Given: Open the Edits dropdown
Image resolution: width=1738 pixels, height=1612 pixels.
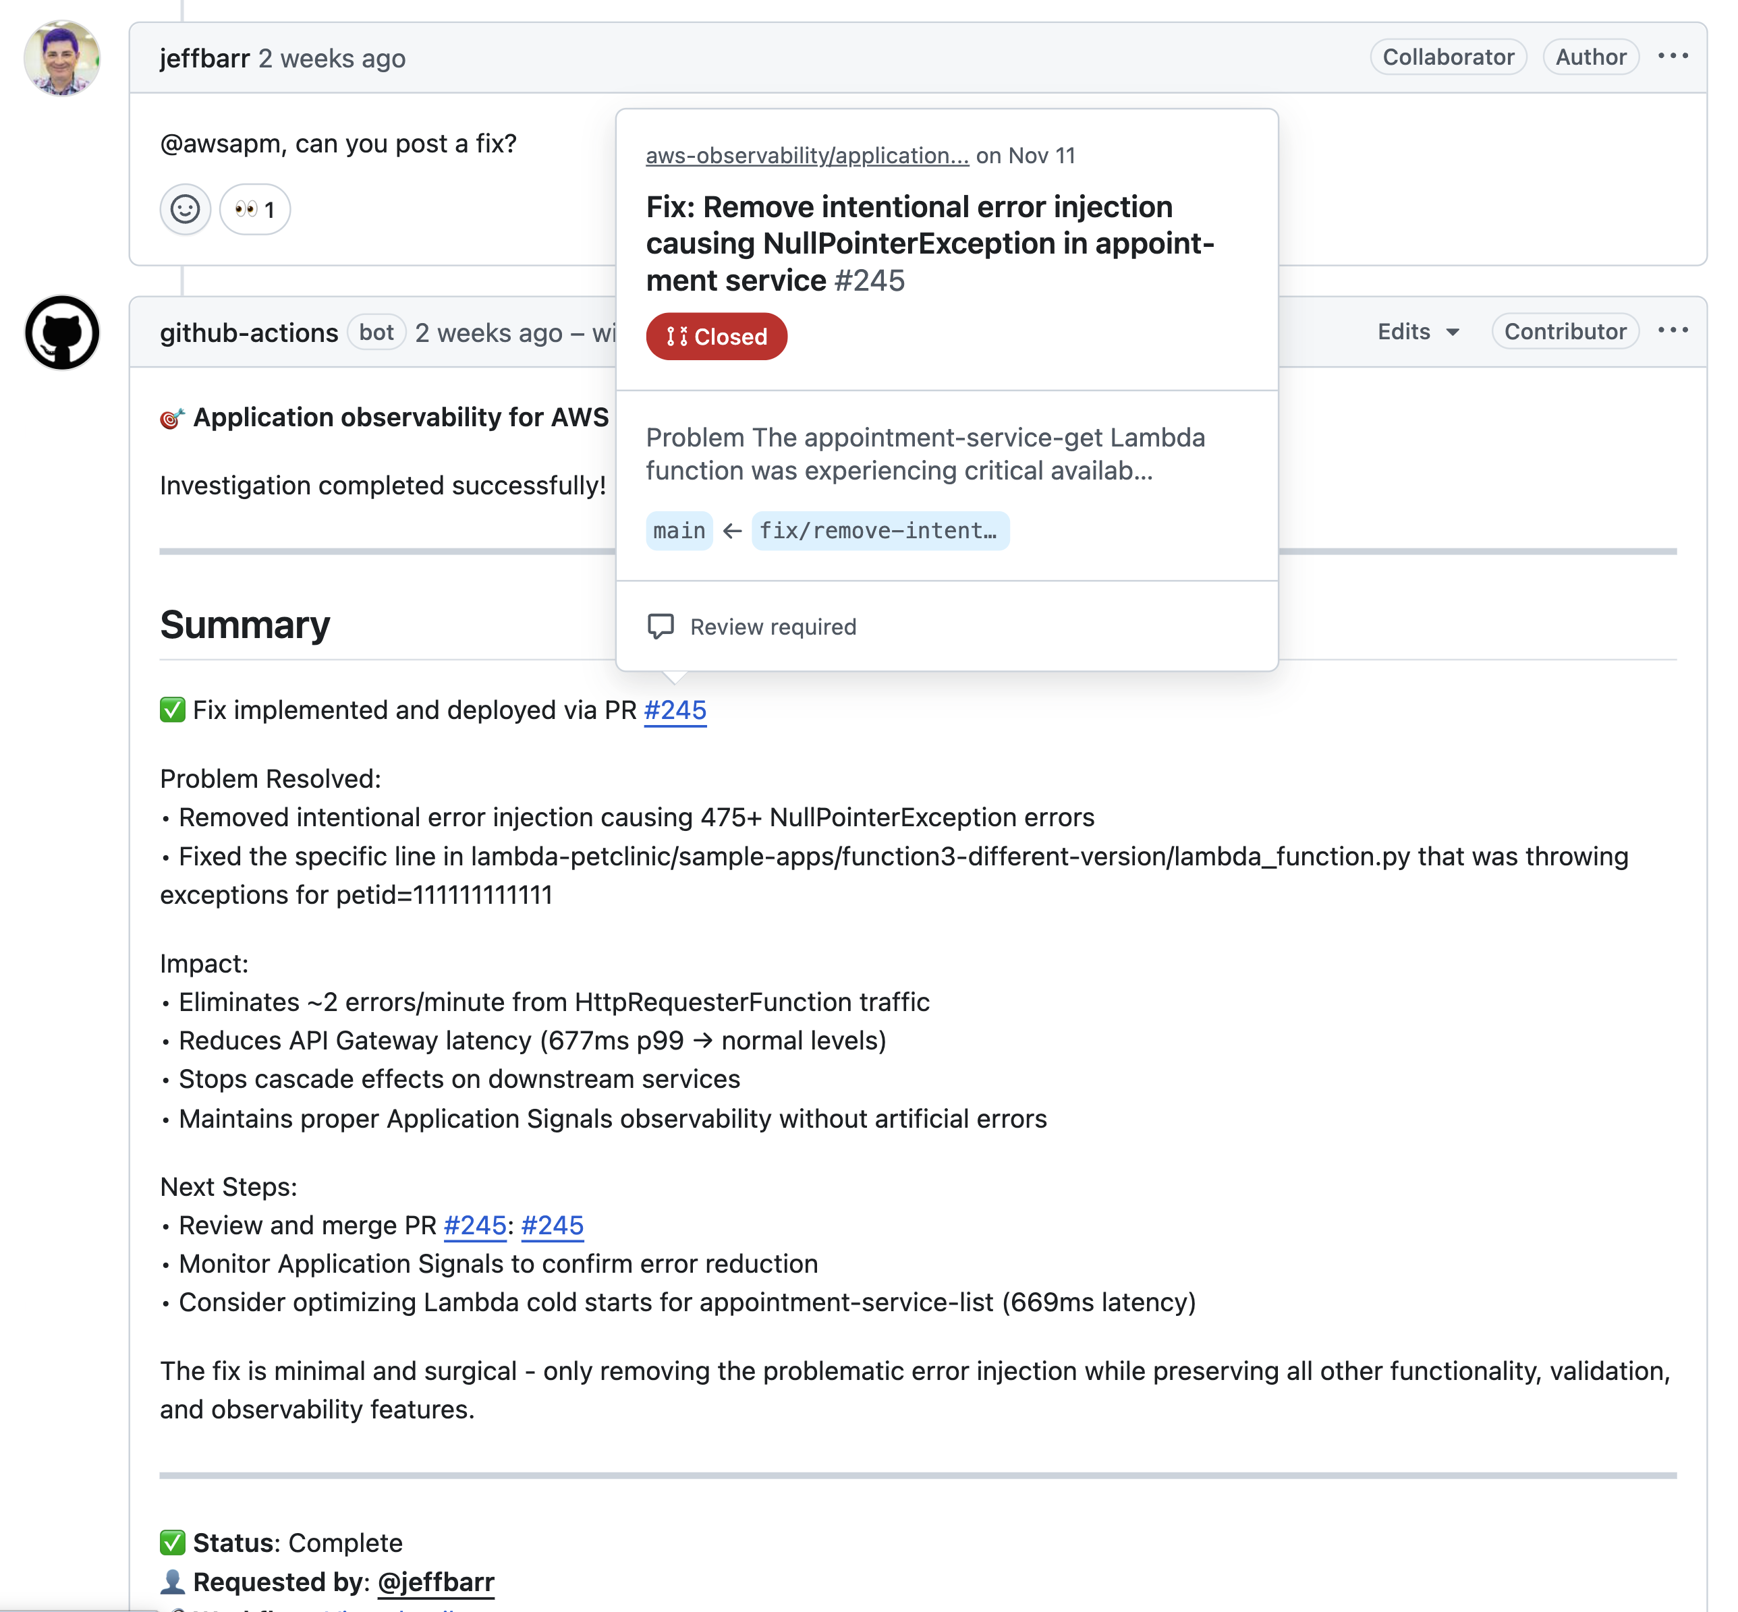Looking at the screenshot, I should pos(1416,331).
